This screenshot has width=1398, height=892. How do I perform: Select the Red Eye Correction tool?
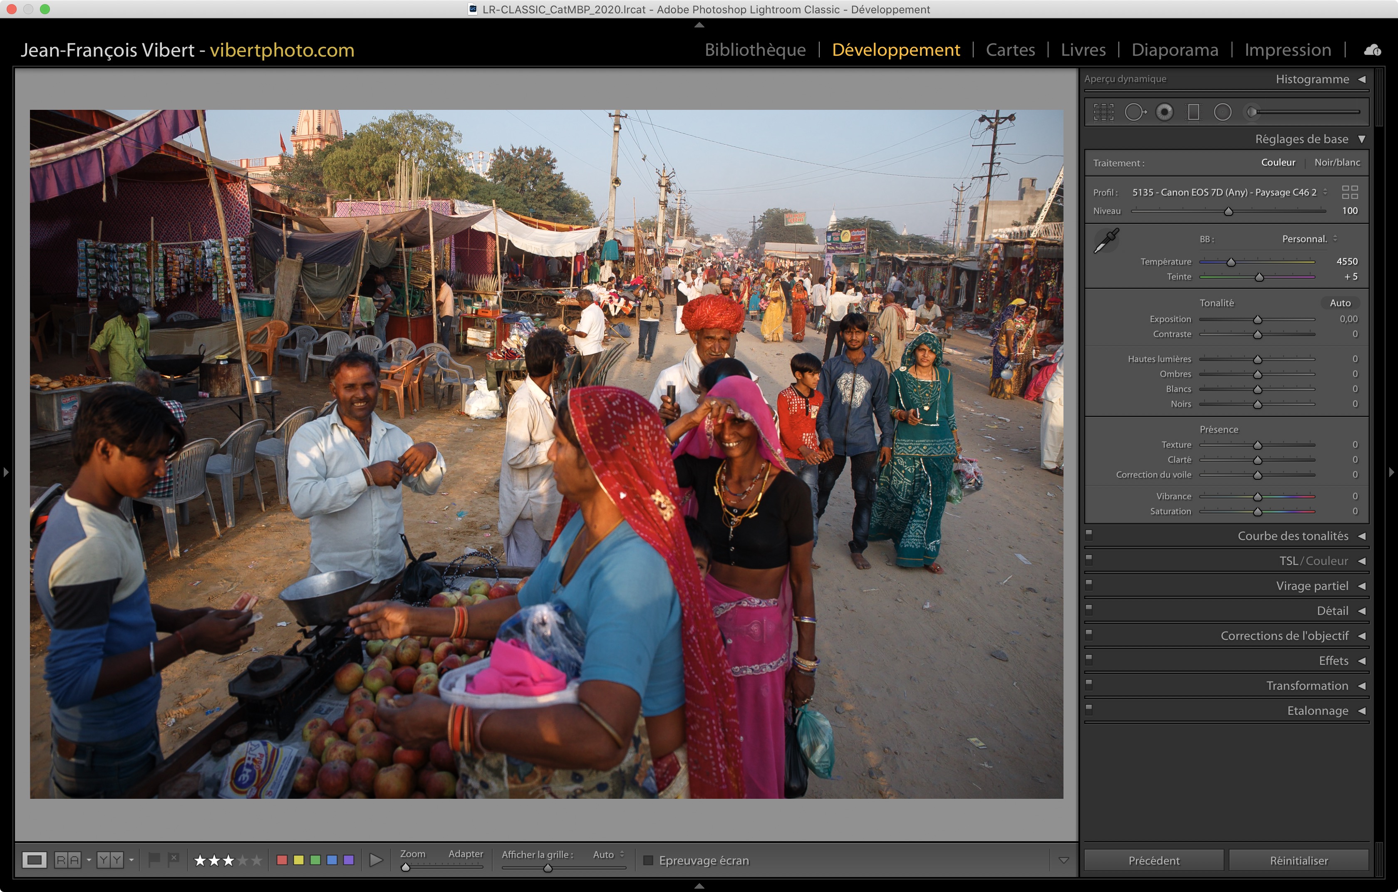pos(1164,112)
